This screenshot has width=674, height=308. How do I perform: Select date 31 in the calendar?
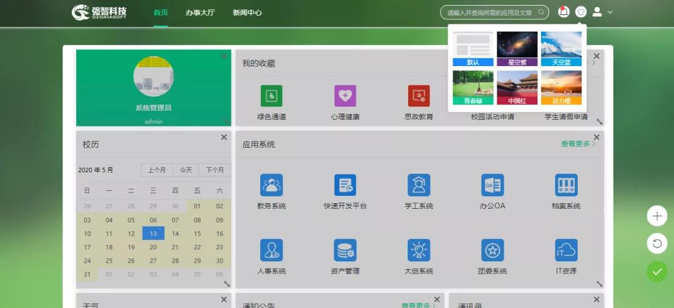pyautogui.click(x=87, y=274)
